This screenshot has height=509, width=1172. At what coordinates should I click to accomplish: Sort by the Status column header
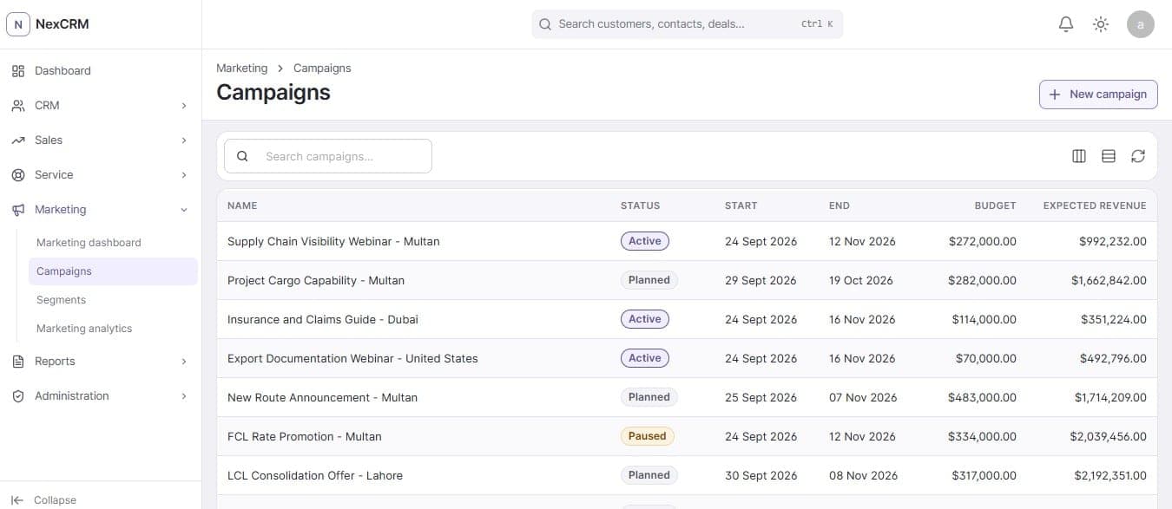click(641, 206)
